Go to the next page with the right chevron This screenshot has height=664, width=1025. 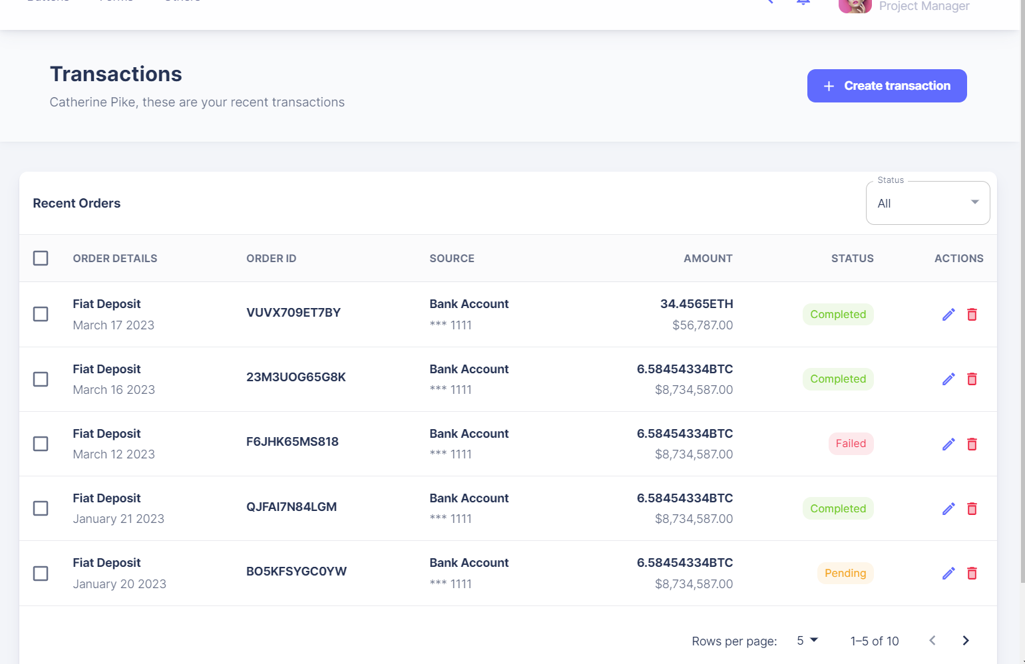coord(965,640)
